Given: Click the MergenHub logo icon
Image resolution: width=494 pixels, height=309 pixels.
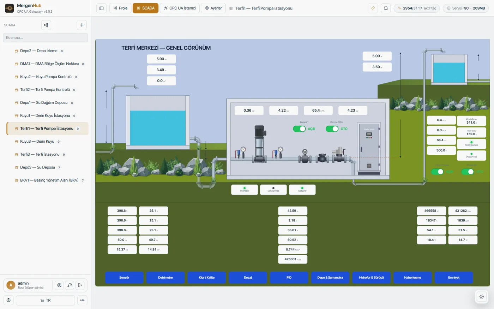Looking at the screenshot, I should pyautogui.click(x=10, y=8).
